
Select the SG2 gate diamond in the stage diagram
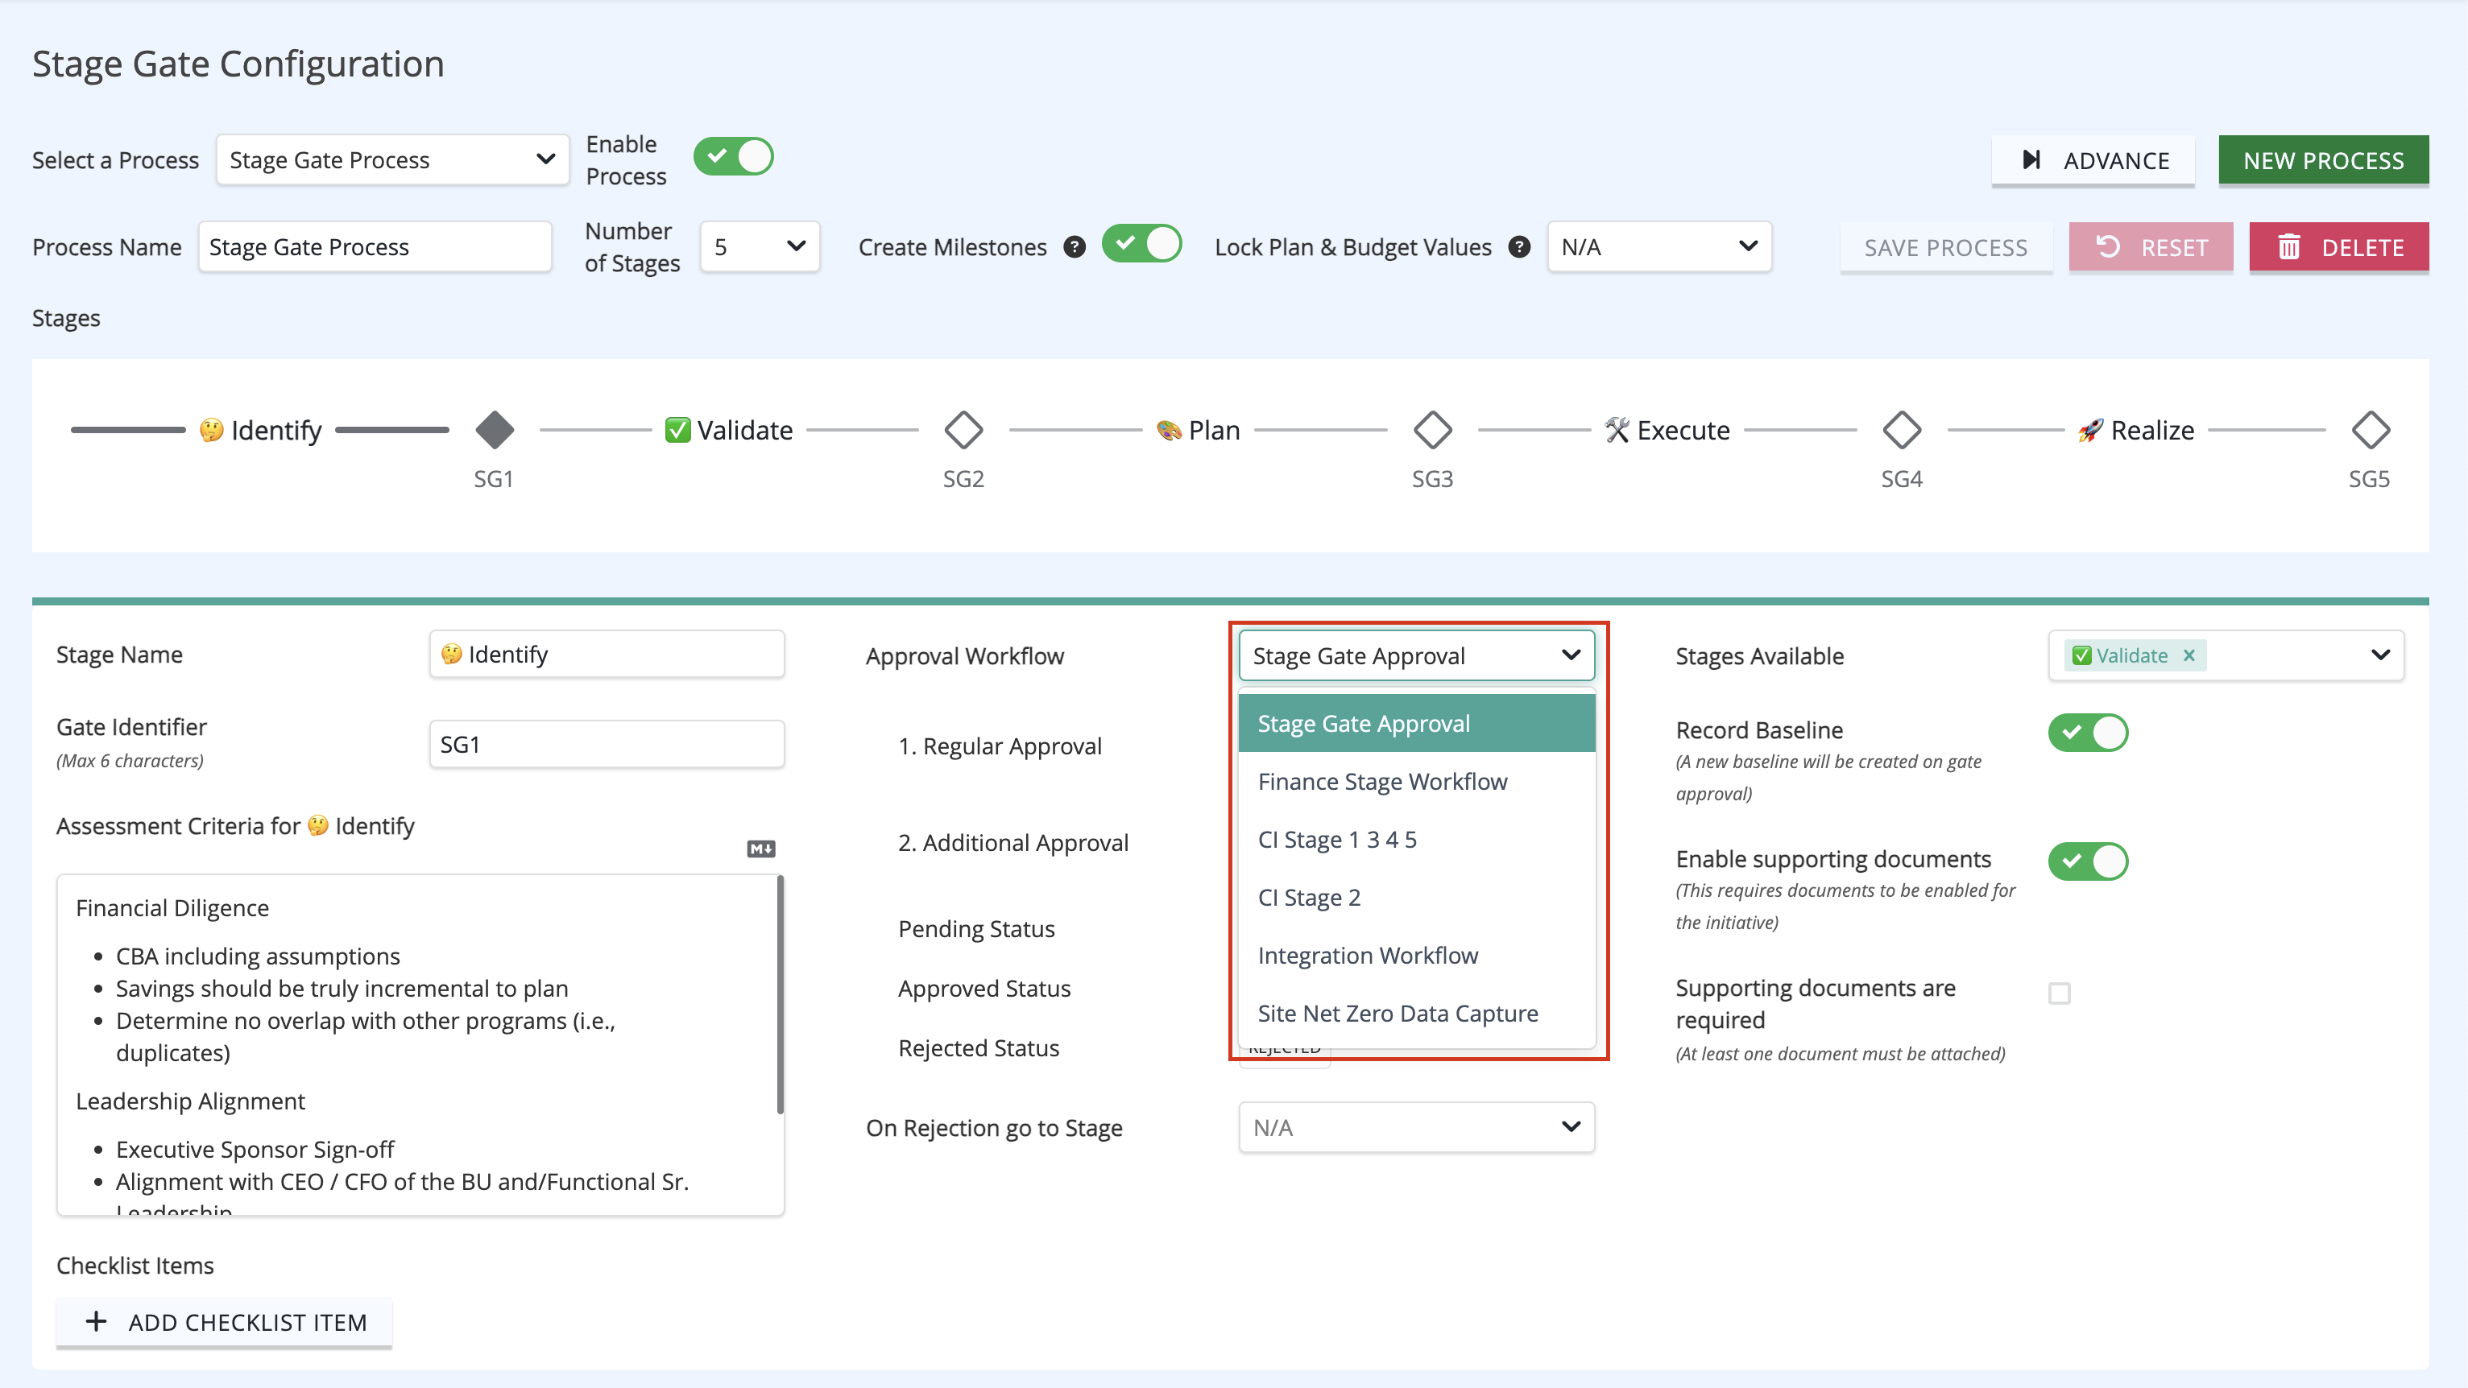point(963,430)
